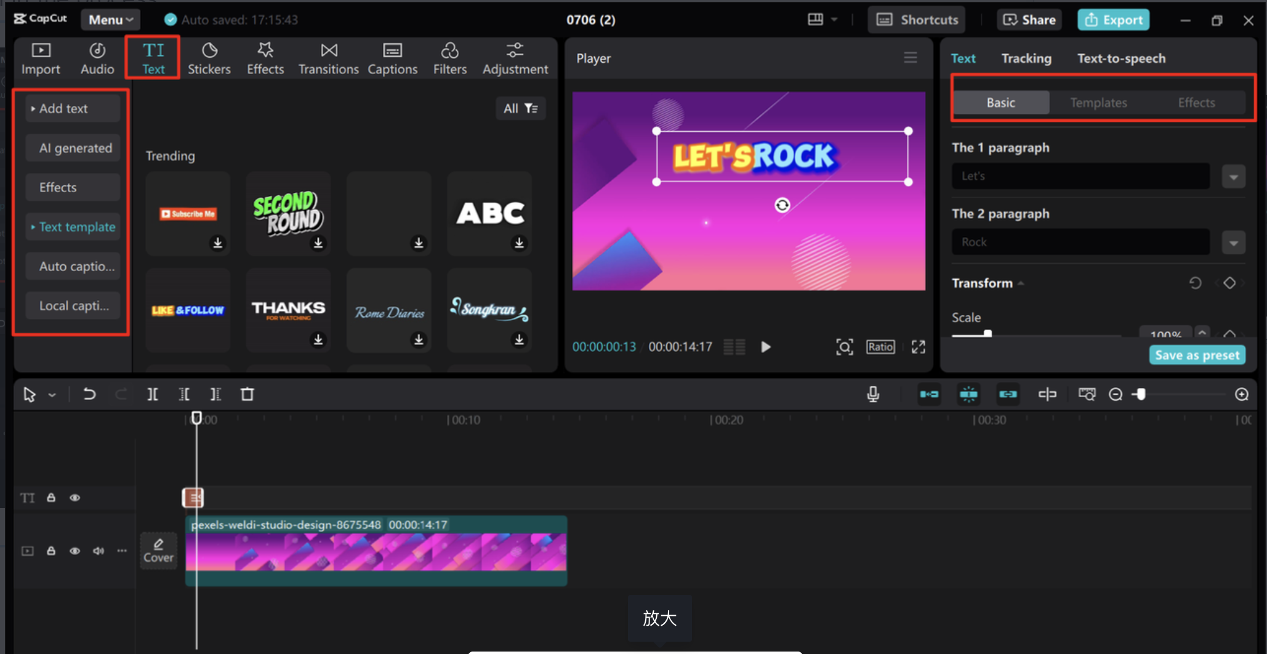Undo the last action
The image size is (1267, 654).
(x=90, y=394)
